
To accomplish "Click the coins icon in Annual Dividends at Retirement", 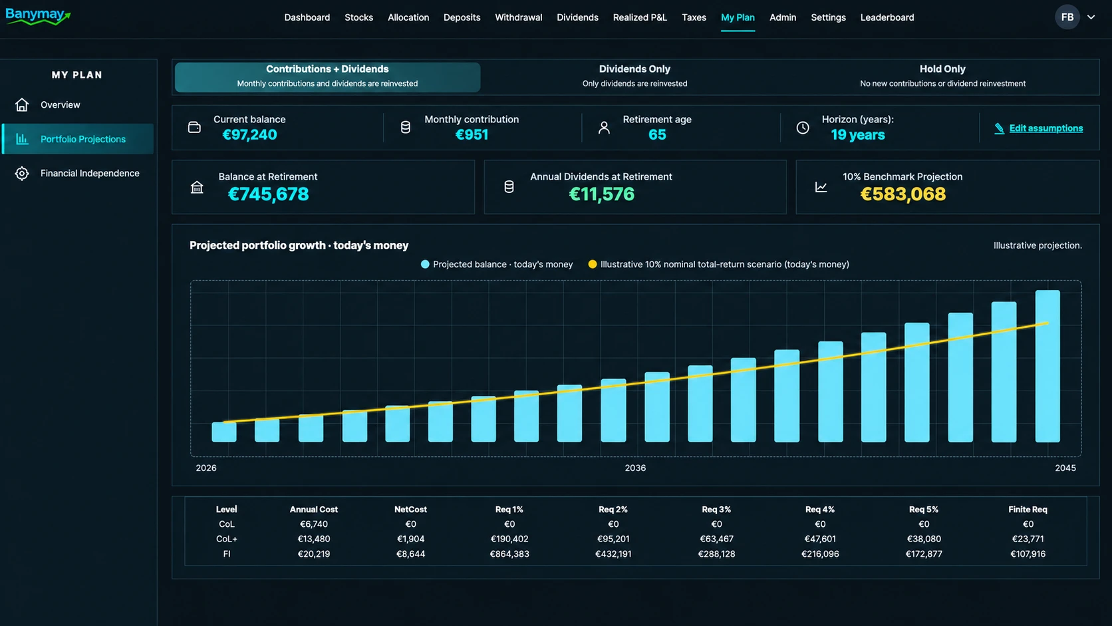I will [x=509, y=187].
